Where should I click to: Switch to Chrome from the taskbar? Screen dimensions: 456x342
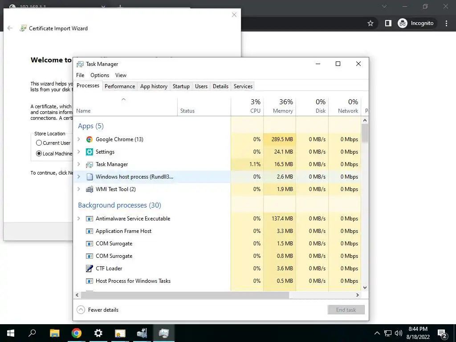point(77,333)
